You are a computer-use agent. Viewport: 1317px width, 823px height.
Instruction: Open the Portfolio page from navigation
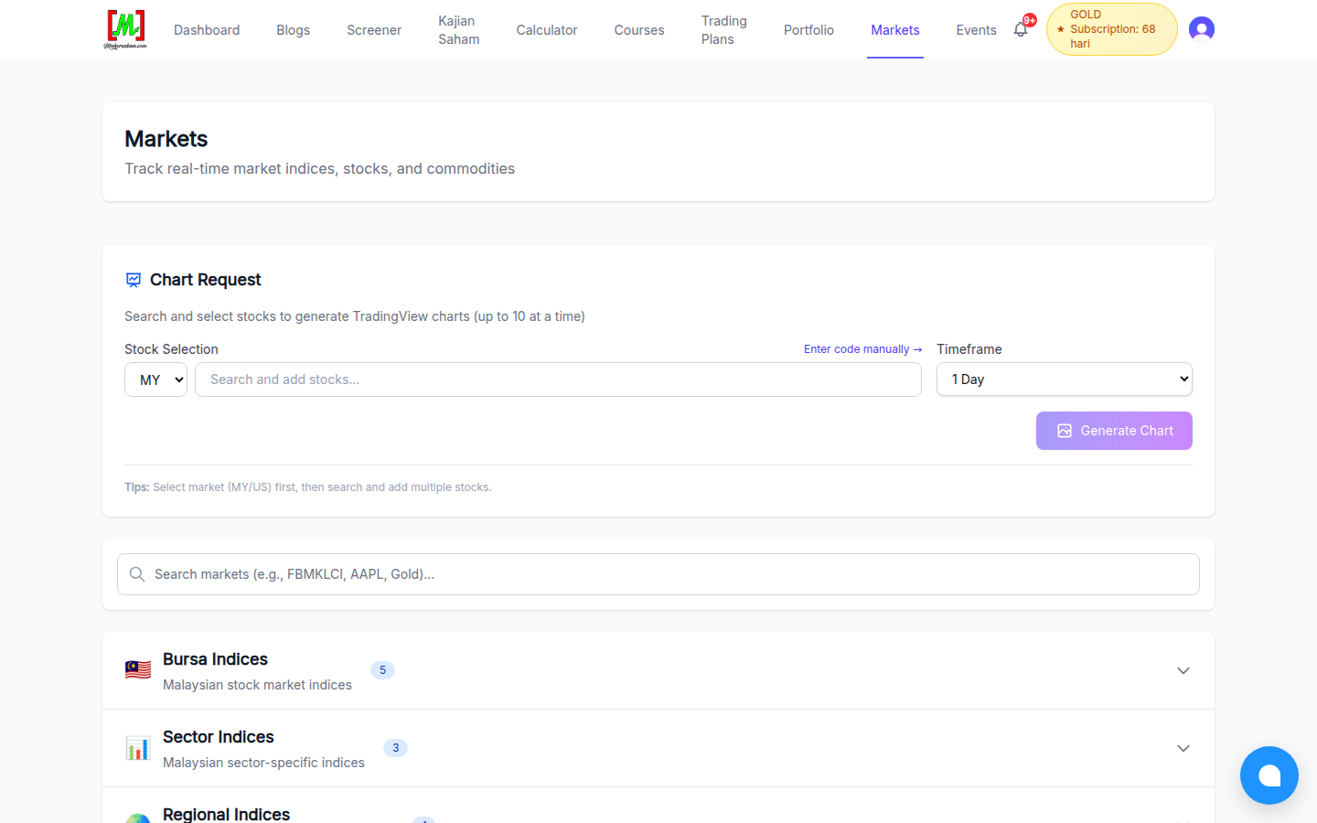[x=808, y=29]
